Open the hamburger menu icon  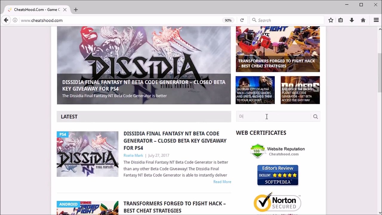coord(376,20)
